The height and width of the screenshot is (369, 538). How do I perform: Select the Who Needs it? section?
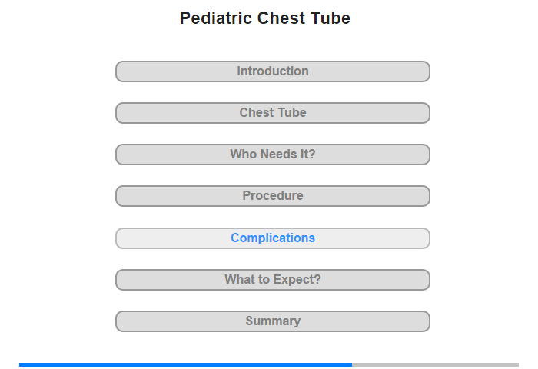point(273,155)
